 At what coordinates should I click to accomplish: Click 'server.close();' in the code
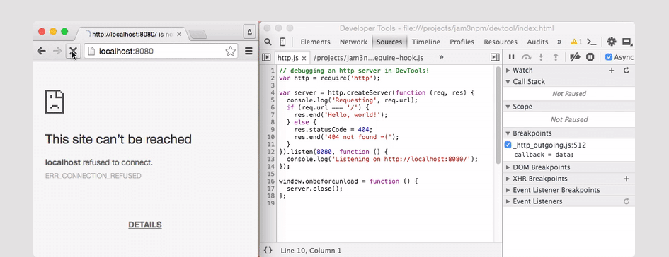314,189
